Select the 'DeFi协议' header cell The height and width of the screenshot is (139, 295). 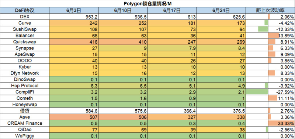click(25, 11)
